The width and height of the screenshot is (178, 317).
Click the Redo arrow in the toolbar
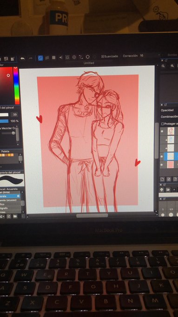(30, 58)
